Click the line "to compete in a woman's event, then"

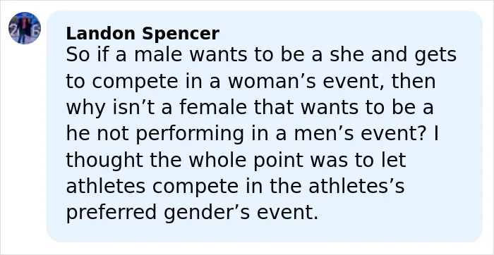(x=251, y=82)
